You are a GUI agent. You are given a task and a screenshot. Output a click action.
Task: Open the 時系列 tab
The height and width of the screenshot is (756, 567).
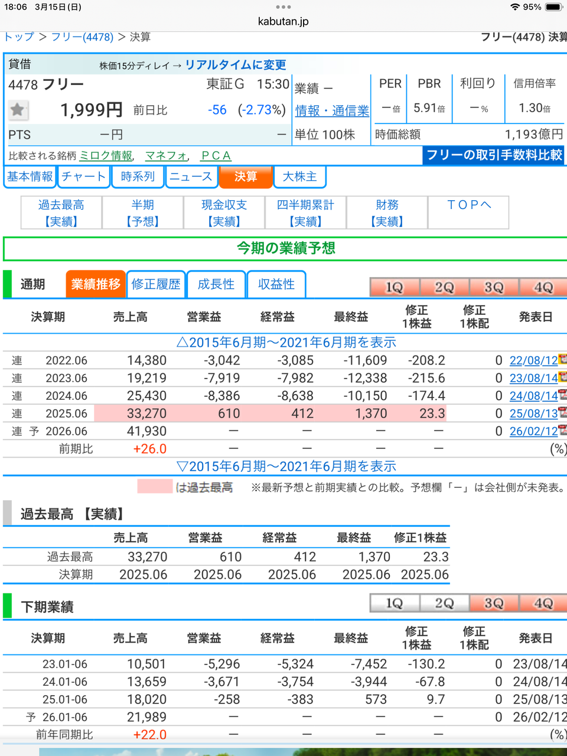pos(137,176)
